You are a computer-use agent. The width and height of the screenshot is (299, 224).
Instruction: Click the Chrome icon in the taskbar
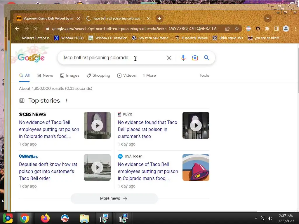pyautogui.click(x=25, y=218)
